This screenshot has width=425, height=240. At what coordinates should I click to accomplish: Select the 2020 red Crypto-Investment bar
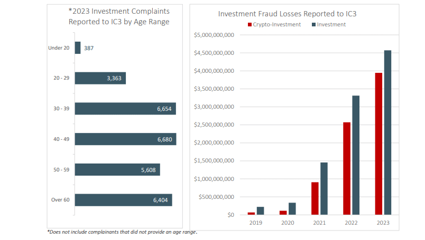pyautogui.click(x=283, y=213)
